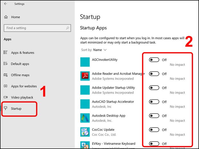Click the CocCoc Update name

pos(103,130)
